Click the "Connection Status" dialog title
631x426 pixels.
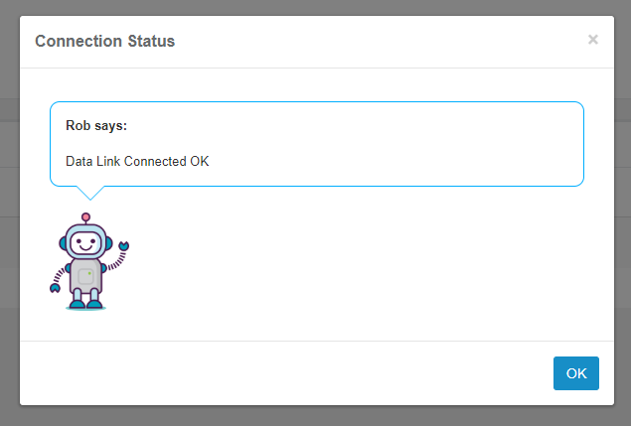(104, 41)
